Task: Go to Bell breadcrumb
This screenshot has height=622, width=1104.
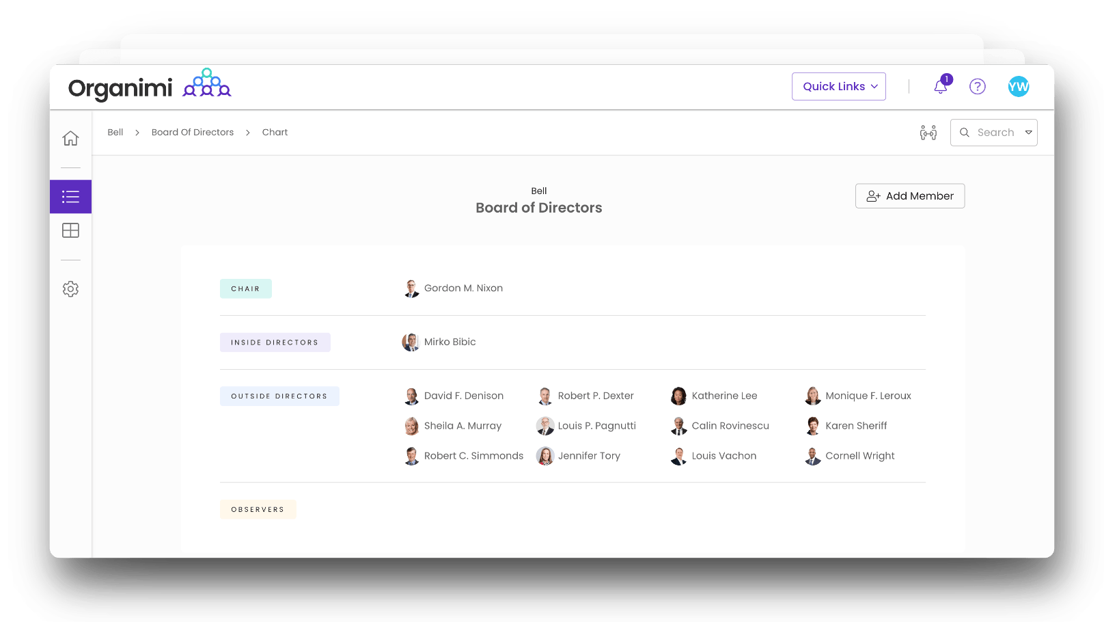Action: (115, 133)
